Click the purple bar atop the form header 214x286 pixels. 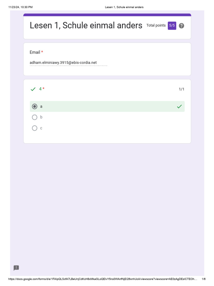pyautogui.click(x=107, y=15)
